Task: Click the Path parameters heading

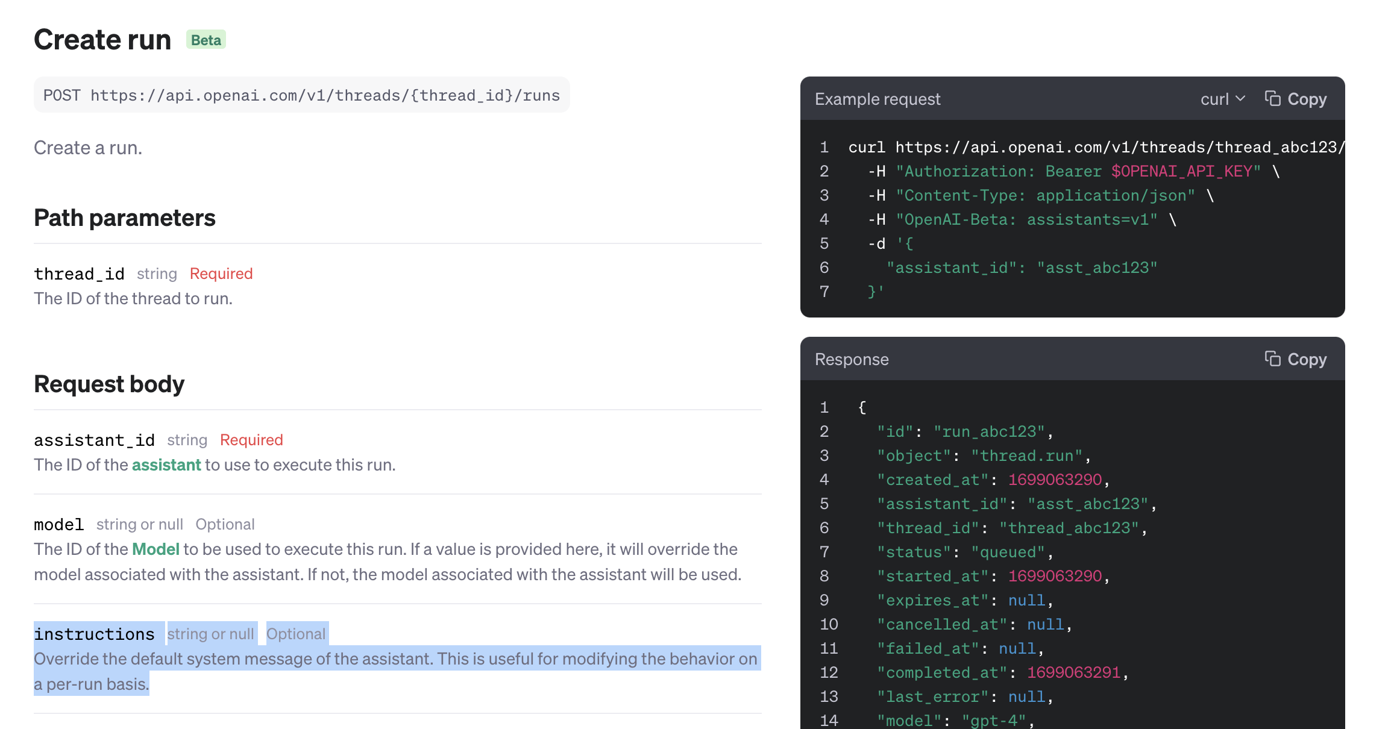Action: 125,217
